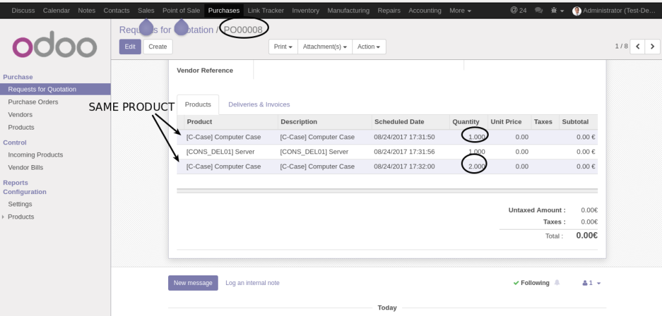Open the @ mentions inbox counter
The width and height of the screenshot is (662, 316).
click(518, 10)
